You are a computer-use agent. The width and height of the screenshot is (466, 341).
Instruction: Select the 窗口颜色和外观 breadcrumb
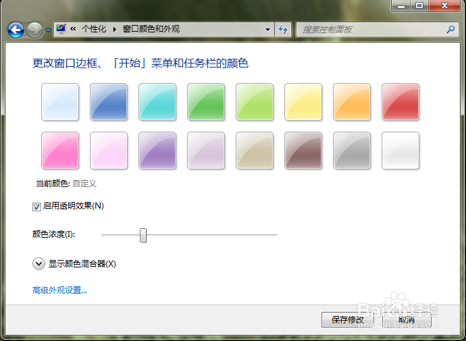(x=151, y=29)
